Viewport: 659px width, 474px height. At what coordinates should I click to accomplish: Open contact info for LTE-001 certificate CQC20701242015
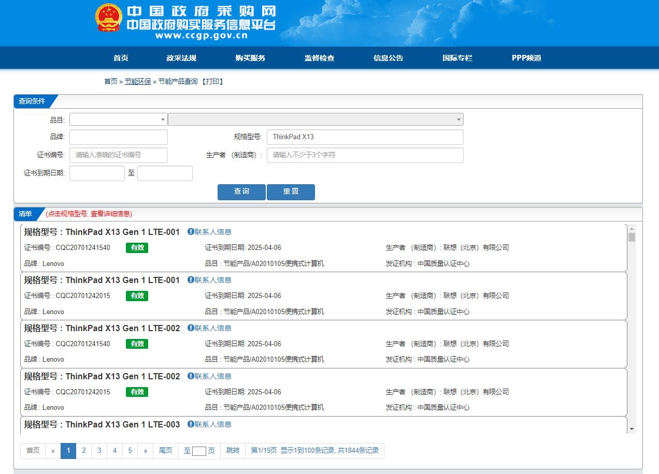coord(209,280)
